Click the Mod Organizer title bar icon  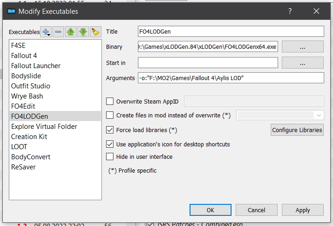[x=11, y=11]
